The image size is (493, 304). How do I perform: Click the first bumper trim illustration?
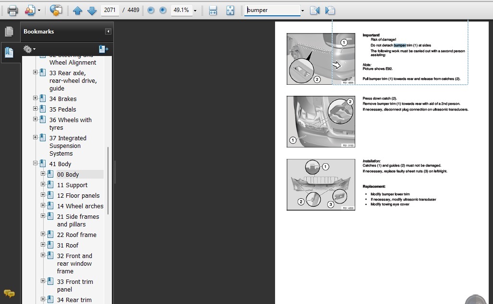pyautogui.click(x=321, y=59)
